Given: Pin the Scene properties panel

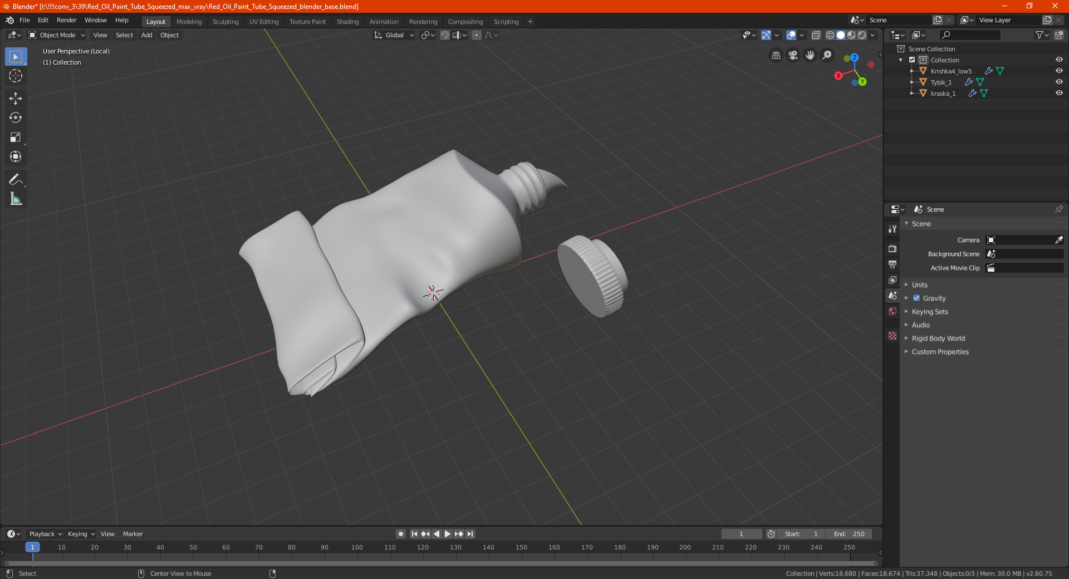Looking at the screenshot, I should point(1058,209).
